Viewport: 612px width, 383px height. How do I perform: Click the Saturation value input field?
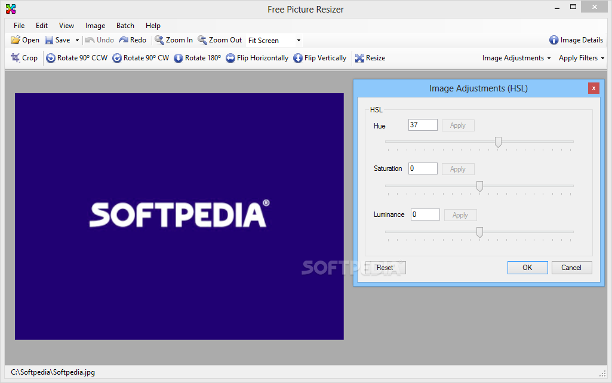point(423,168)
